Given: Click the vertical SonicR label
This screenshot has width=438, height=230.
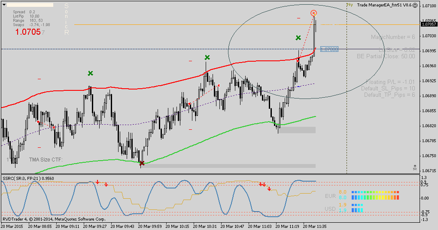Looking at the screenshot, I should [x=67, y=19].
